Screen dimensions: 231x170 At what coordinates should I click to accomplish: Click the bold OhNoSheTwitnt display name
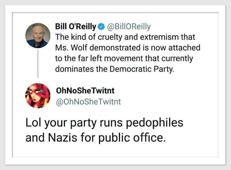[85, 91]
